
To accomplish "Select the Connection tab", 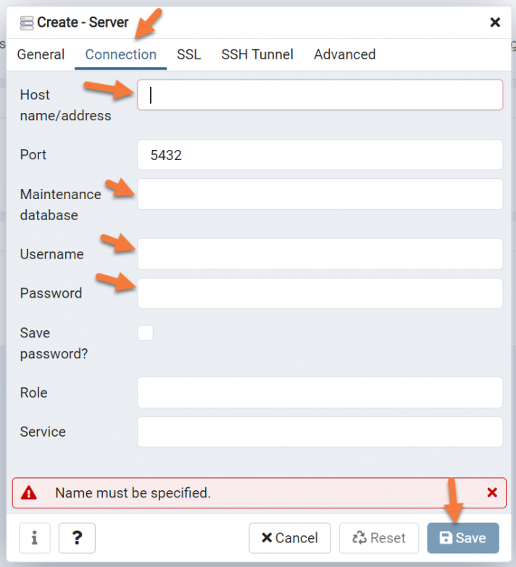I will click(120, 54).
